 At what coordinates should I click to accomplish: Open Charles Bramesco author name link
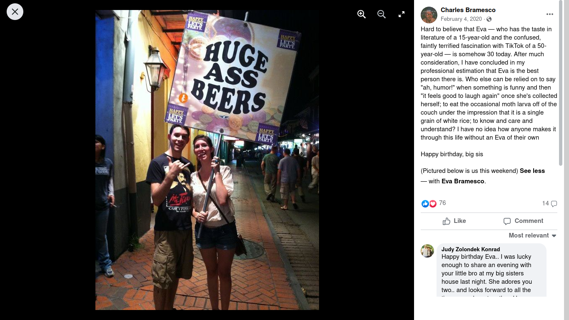(x=468, y=10)
